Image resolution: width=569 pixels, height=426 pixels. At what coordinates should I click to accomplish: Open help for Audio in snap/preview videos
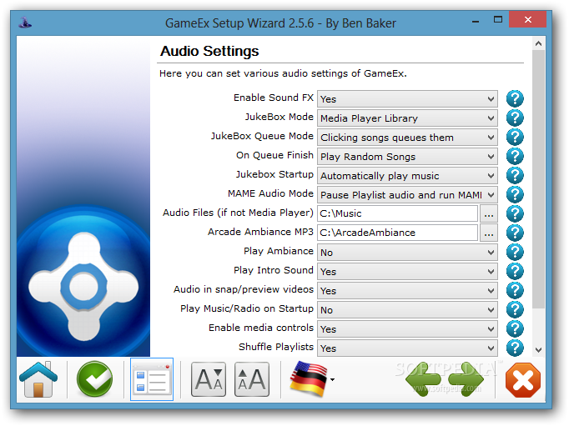pyautogui.click(x=515, y=290)
